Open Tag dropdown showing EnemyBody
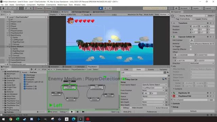The image size is (217, 122). coord(187,19)
